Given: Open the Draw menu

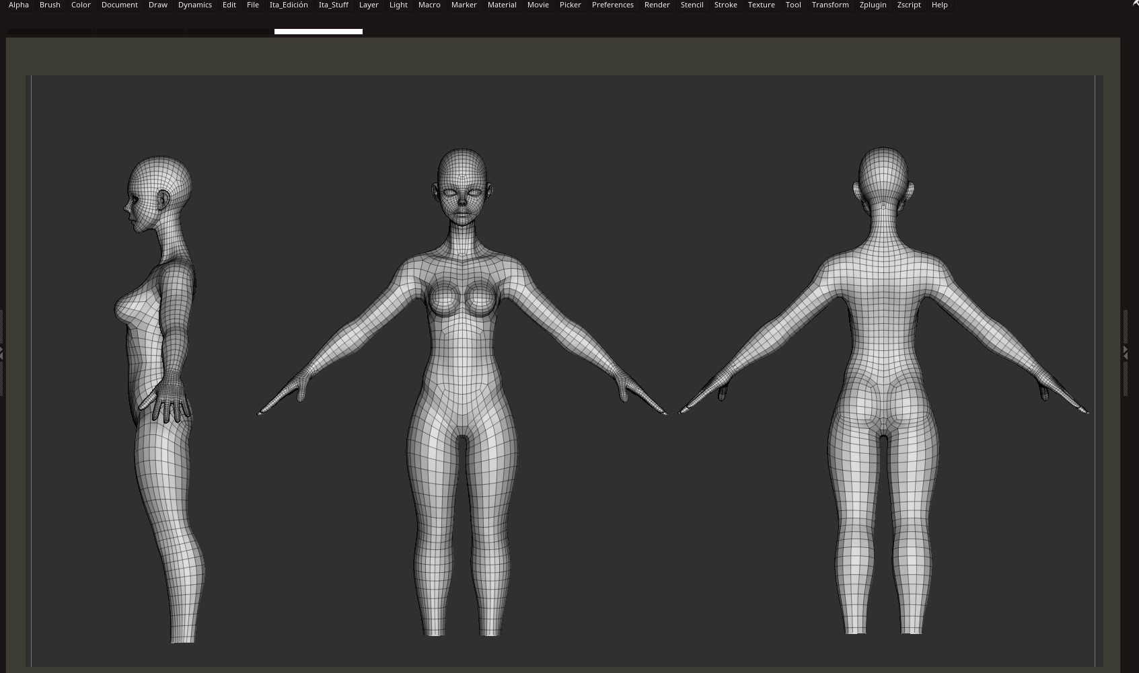Looking at the screenshot, I should point(158,5).
